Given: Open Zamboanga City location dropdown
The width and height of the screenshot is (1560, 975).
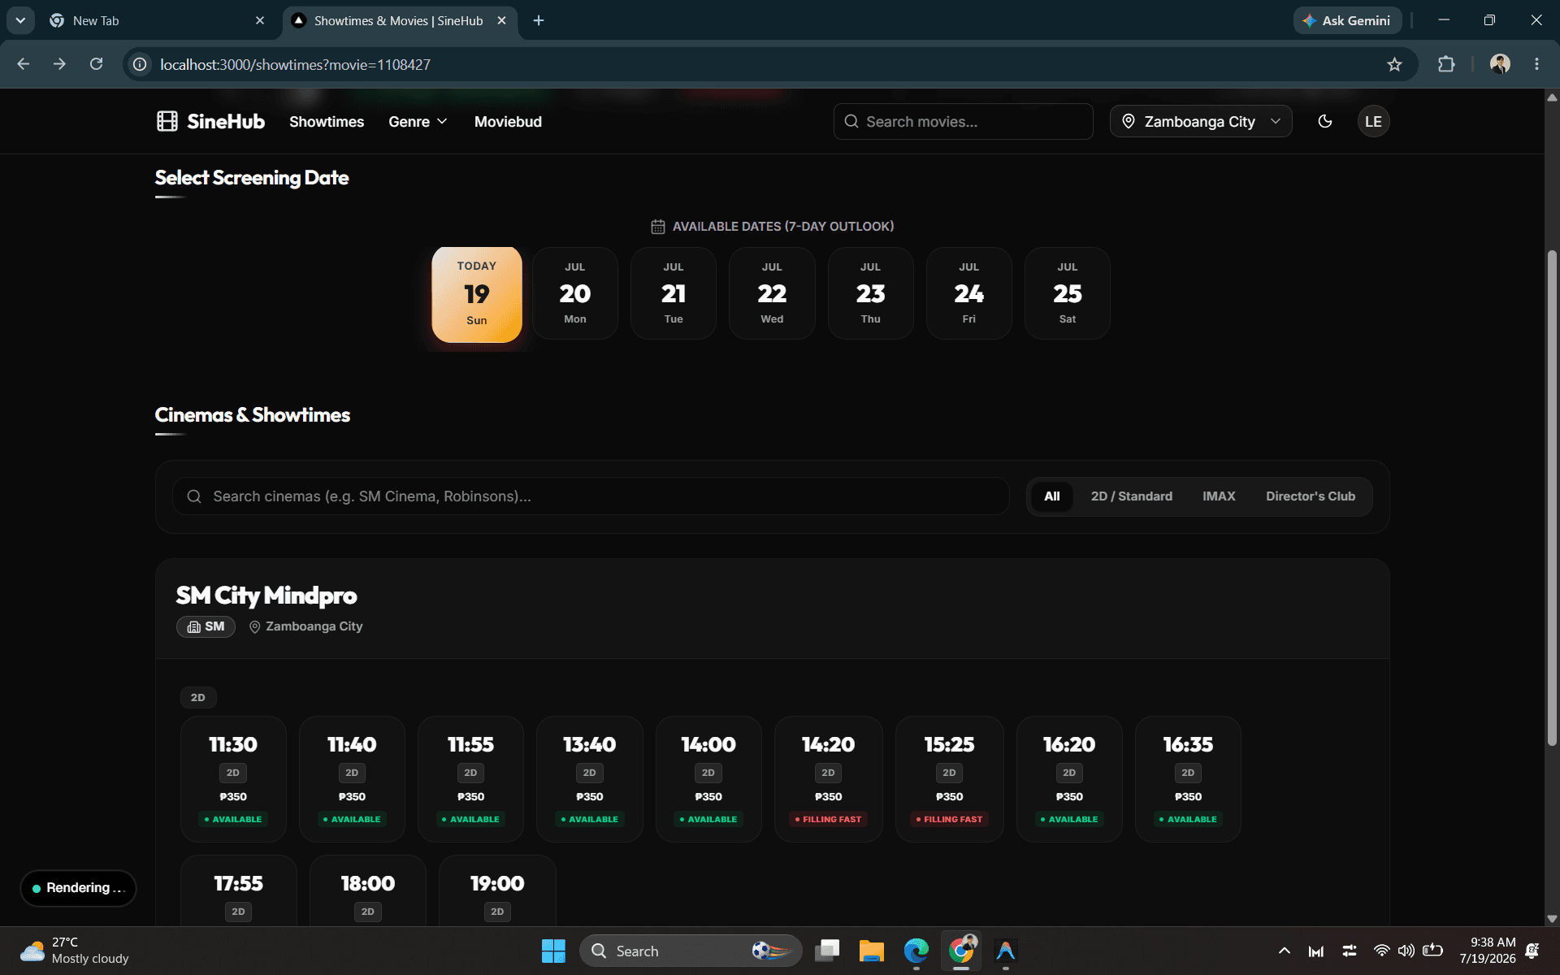Looking at the screenshot, I should (1201, 121).
